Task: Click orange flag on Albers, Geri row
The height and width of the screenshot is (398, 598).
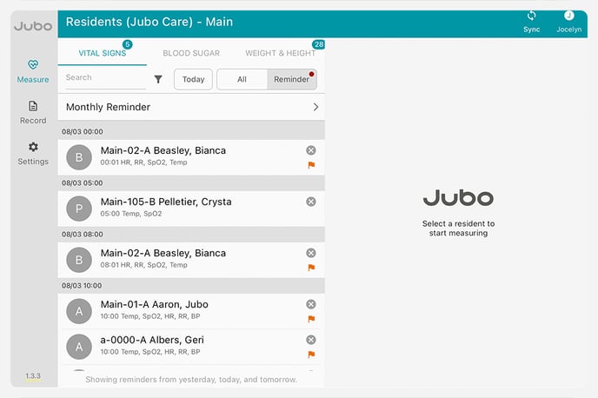Action: tap(311, 354)
